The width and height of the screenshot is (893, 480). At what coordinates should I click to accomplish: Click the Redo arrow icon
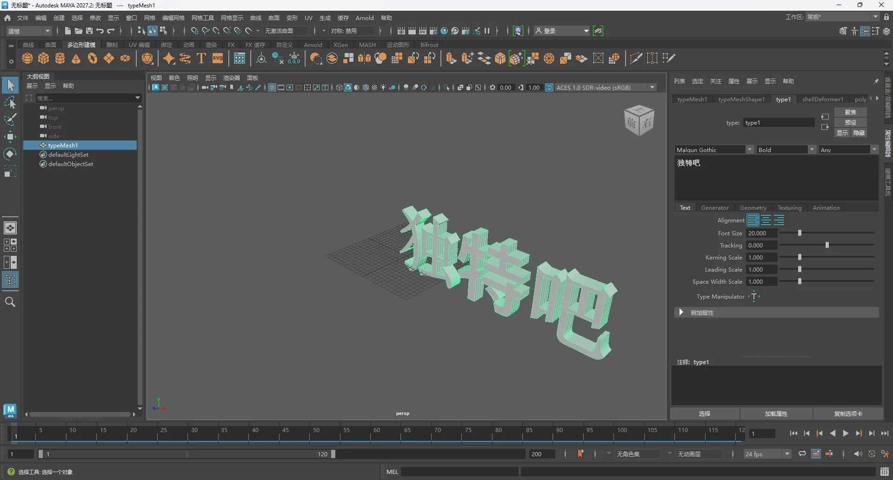[x=111, y=31]
